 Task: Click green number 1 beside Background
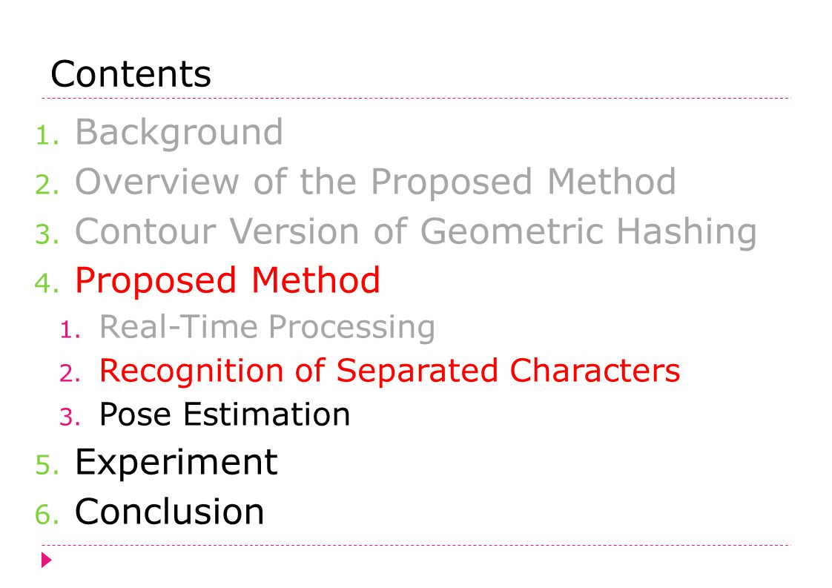(47, 136)
